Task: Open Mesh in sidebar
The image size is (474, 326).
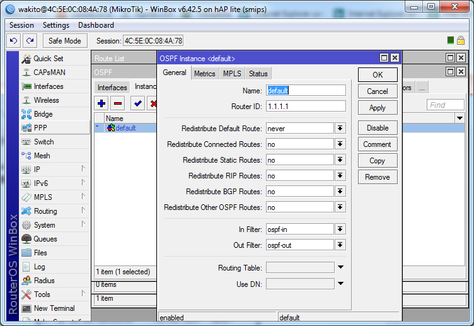Action: (x=55, y=156)
